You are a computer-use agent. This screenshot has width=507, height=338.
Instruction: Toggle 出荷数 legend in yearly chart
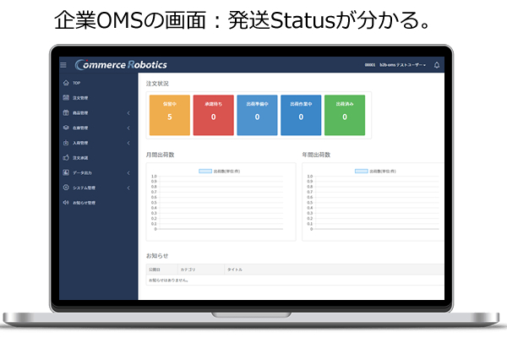point(373,171)
